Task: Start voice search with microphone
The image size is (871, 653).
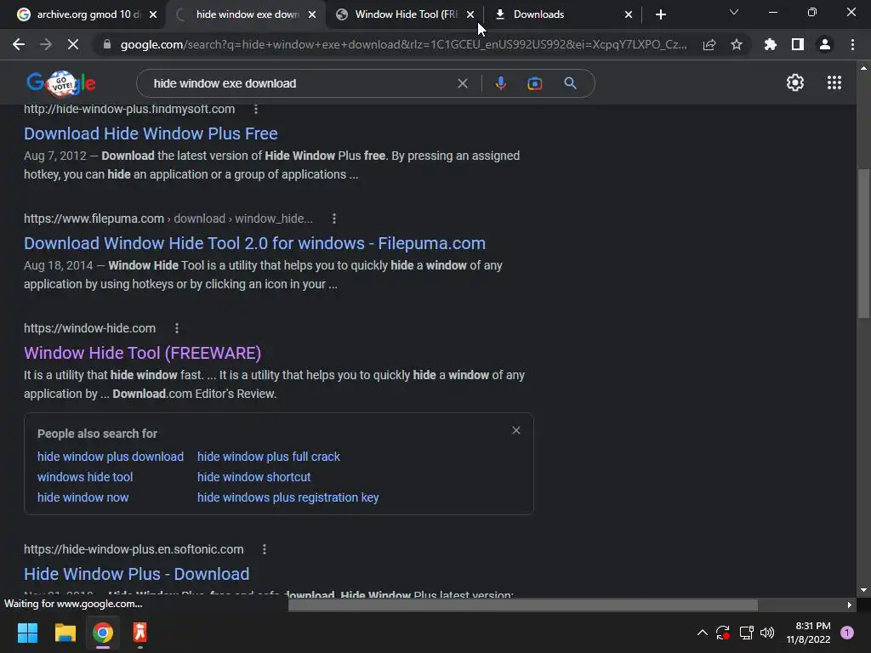Action: 500,83
